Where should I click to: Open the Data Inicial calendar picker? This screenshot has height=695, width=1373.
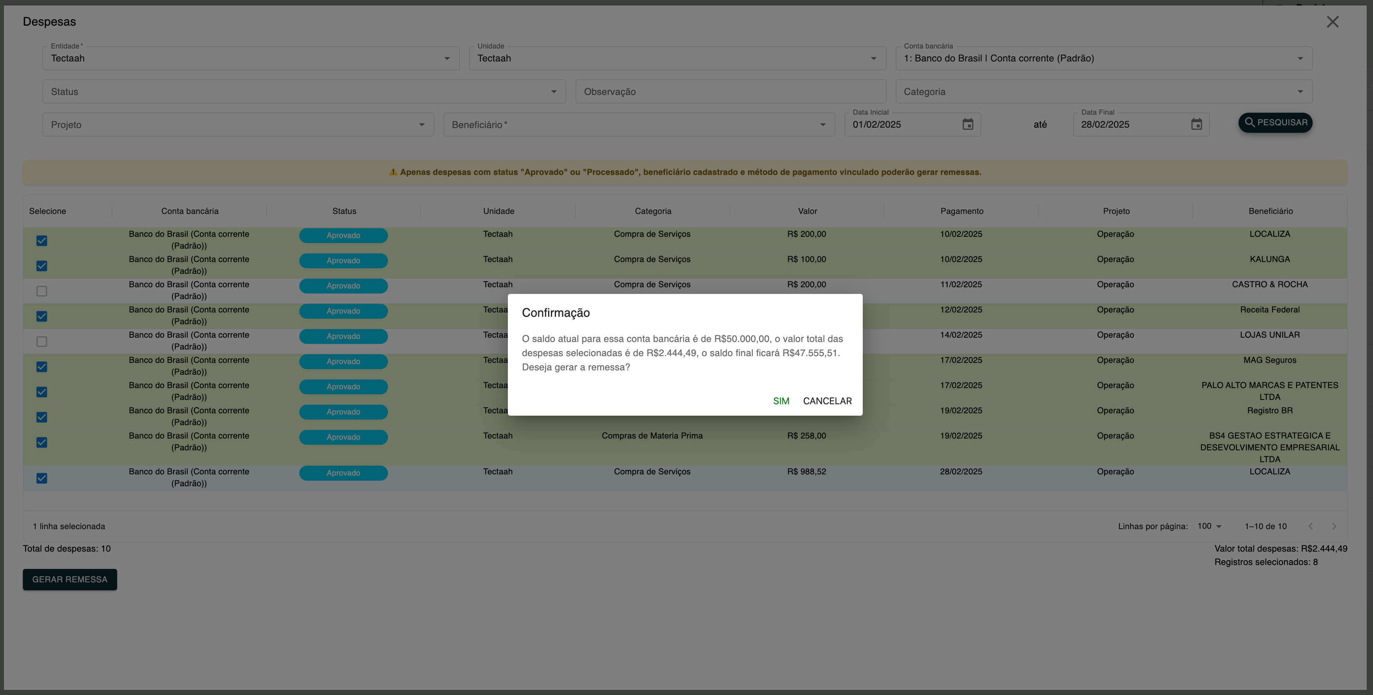967,125
